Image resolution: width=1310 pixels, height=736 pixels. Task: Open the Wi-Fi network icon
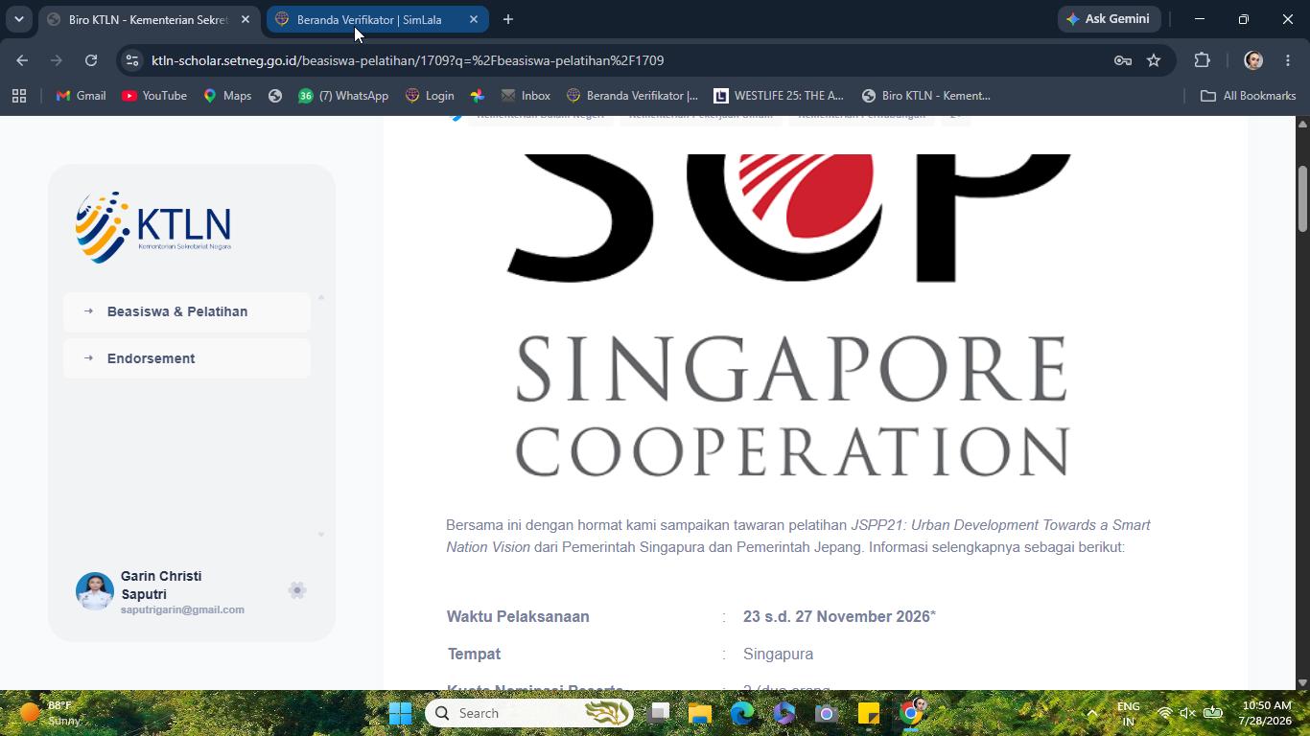pyautogui.click(x=1164, y=713)
